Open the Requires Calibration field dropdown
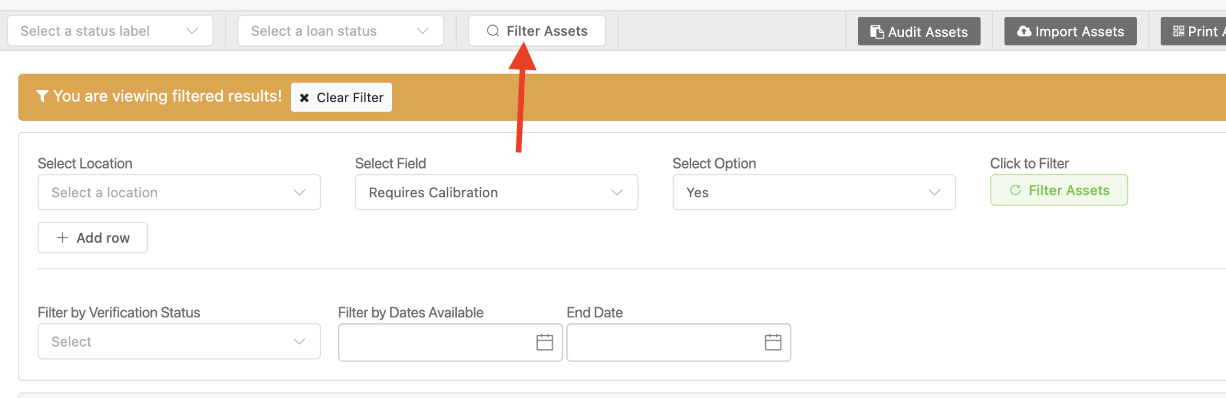Image resolution: width=1226 pixels, height=398 pixels. click(x=496, y=192)
